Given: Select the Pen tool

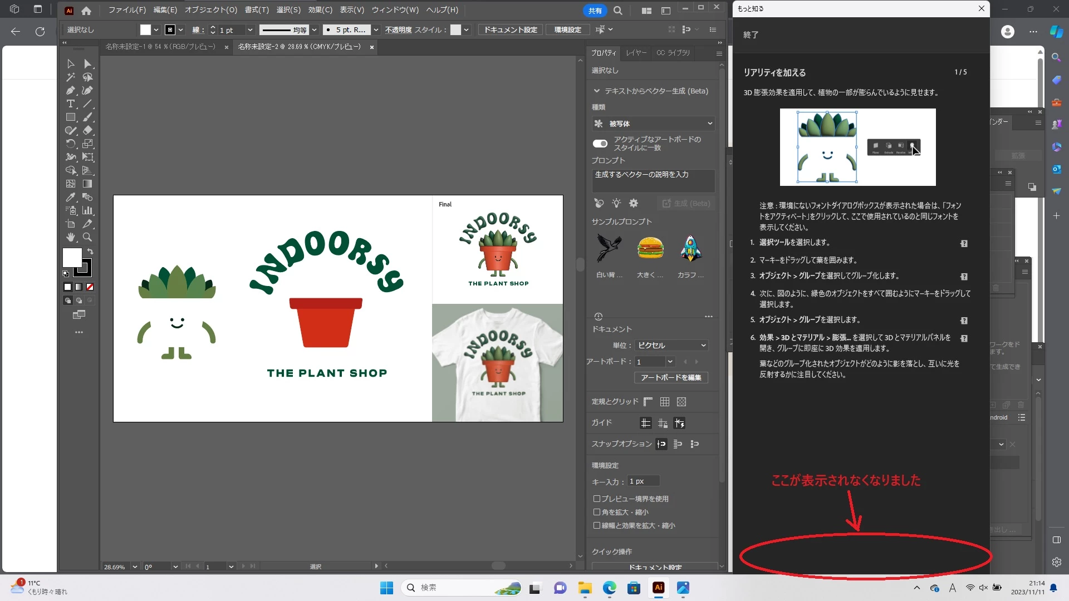Looking at the screenshot, I should (71, 91).
